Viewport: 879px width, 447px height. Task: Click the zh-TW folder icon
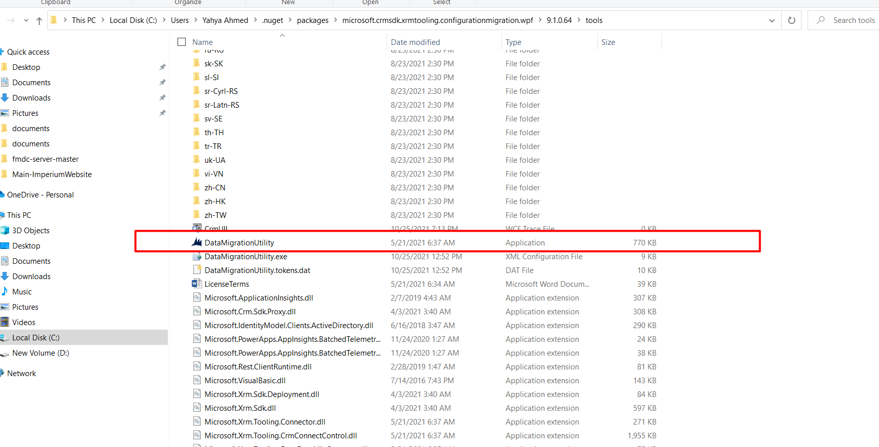tap(197, 215)
